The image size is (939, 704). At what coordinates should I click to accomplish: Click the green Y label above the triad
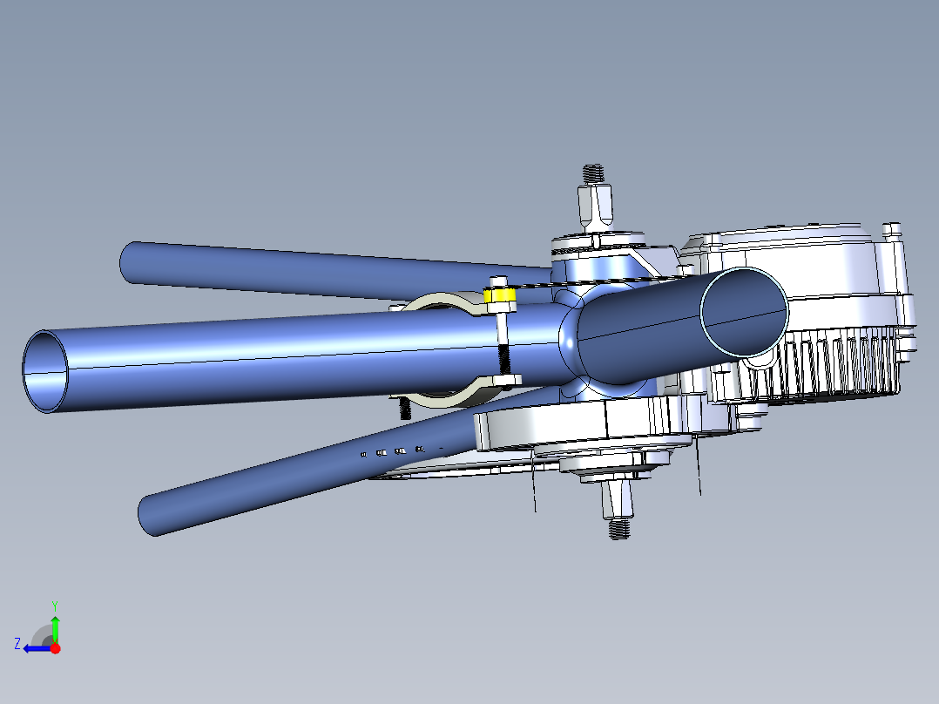(x=55, y=605)
